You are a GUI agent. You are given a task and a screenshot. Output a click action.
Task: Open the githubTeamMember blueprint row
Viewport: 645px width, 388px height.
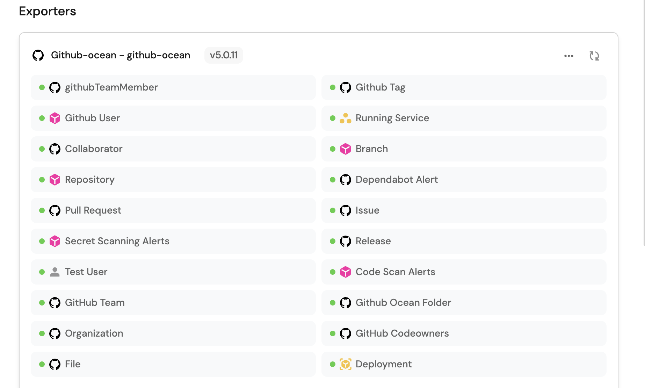173,87
